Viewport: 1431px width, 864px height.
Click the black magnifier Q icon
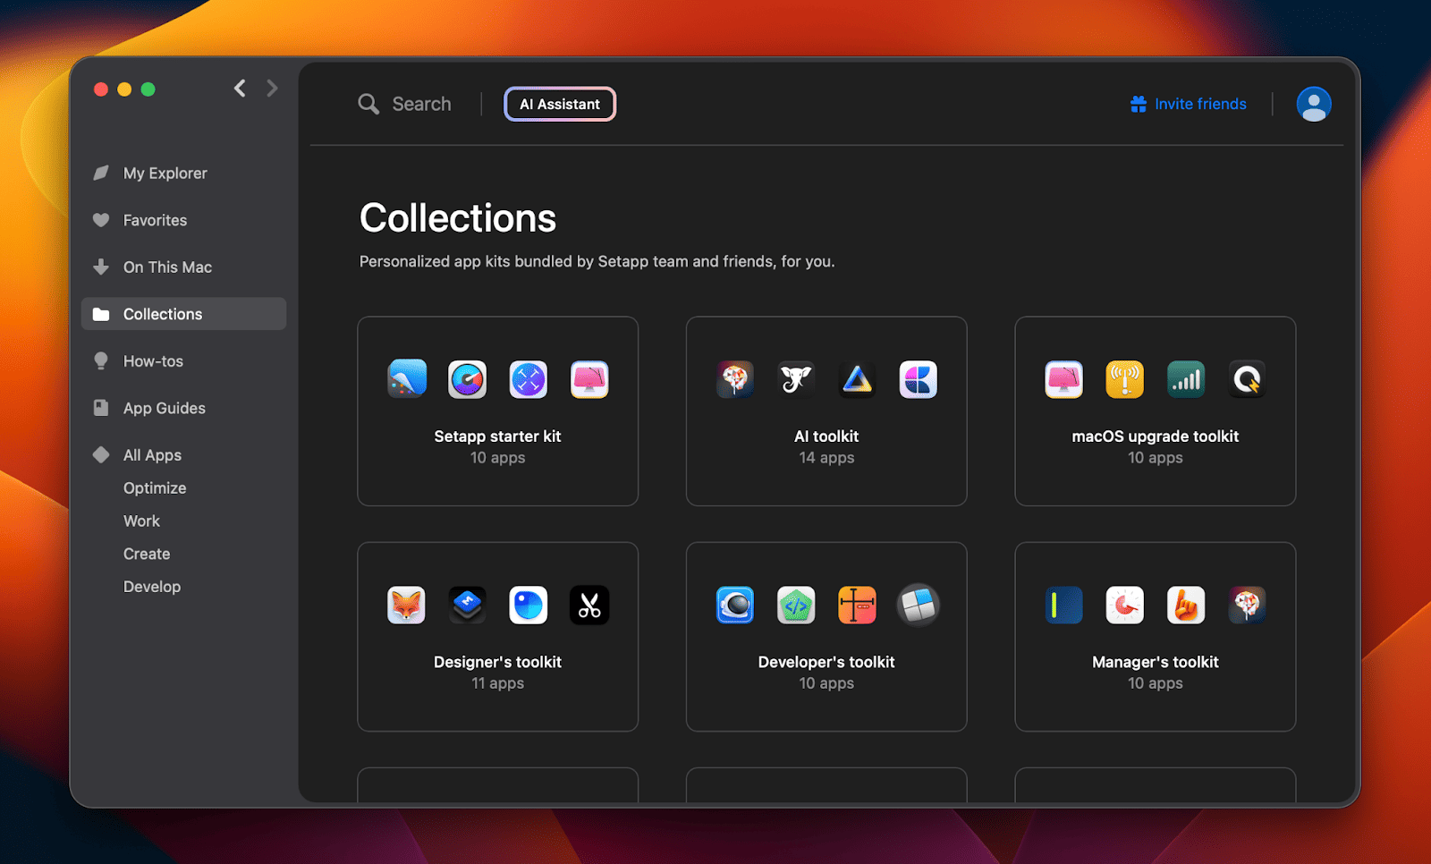(x=1247, y=379)
